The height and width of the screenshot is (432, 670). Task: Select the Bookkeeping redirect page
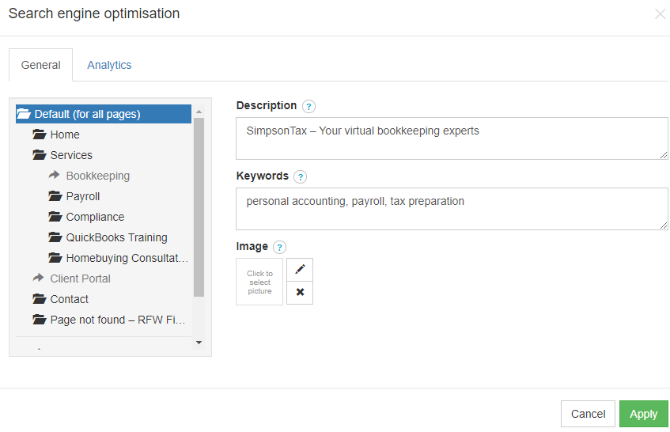[97, 176]
